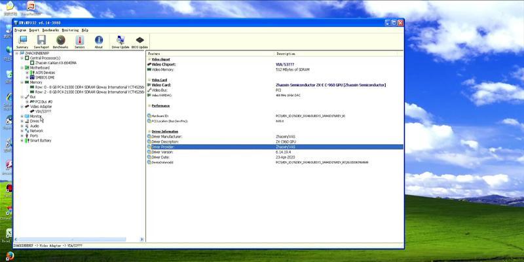524x262 pixels.
Task: Select the ZHAOXINBENXP computer root icon
Action: click(22, 53)
